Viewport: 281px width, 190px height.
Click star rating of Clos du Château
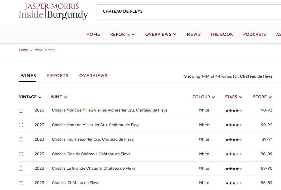pos(233,154)
